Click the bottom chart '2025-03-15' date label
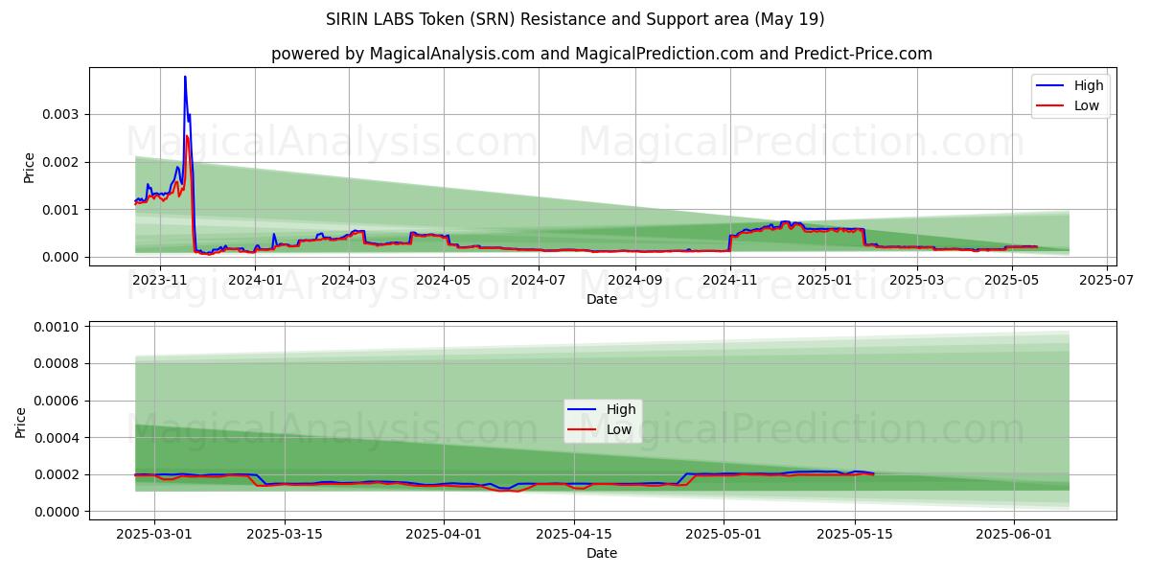The image size is (1150, 575). click(x=285, y=536)
